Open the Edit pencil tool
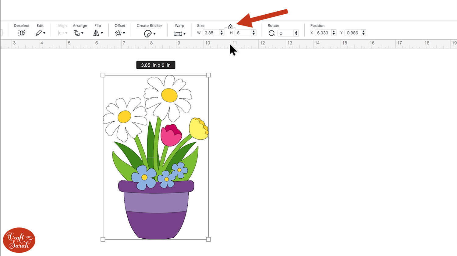This screenshot has height=256, width=457. tap(38, 33)
